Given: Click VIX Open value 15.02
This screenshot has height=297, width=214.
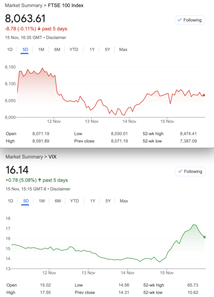Looking at the screenshot, I should [45, 285].
